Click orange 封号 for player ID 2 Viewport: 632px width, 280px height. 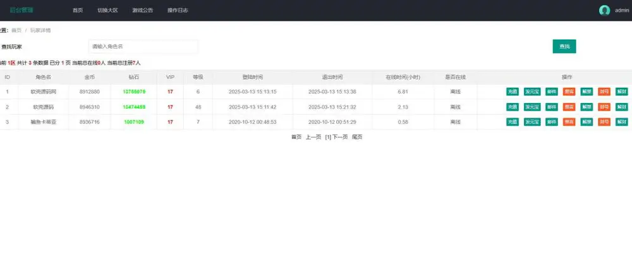(604, 107)
